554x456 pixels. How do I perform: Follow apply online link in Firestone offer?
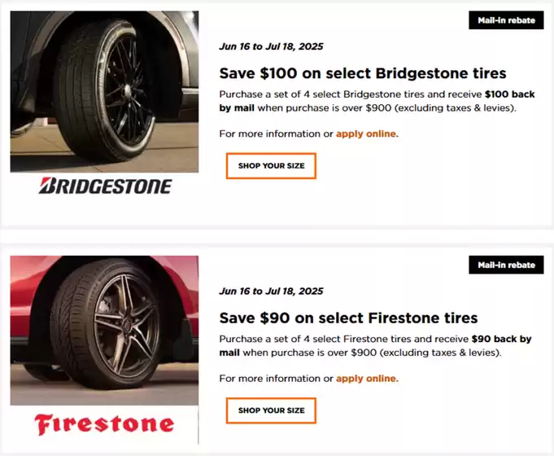pos(367,378)
